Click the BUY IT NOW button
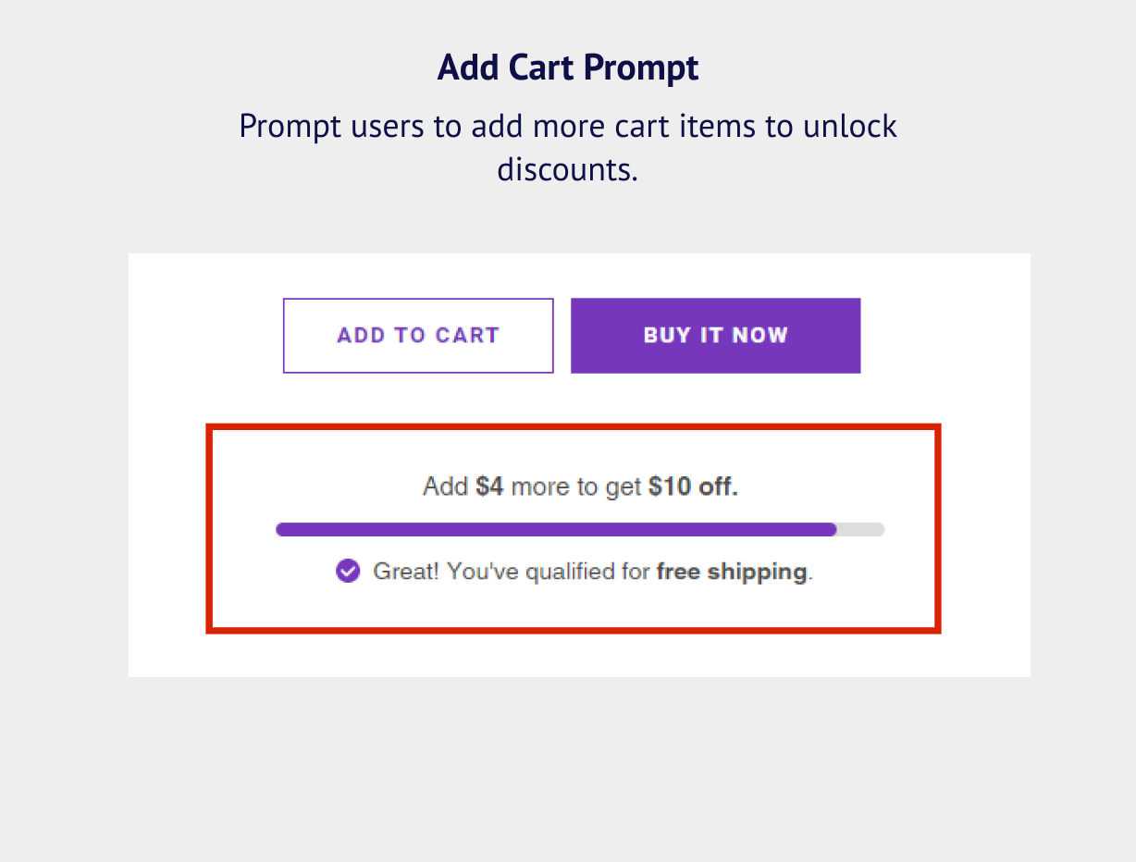1136x862 pixels. point(715,336)
